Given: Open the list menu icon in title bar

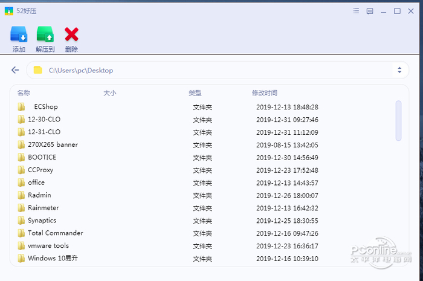Looking at the screenshot, I should 356,11.
